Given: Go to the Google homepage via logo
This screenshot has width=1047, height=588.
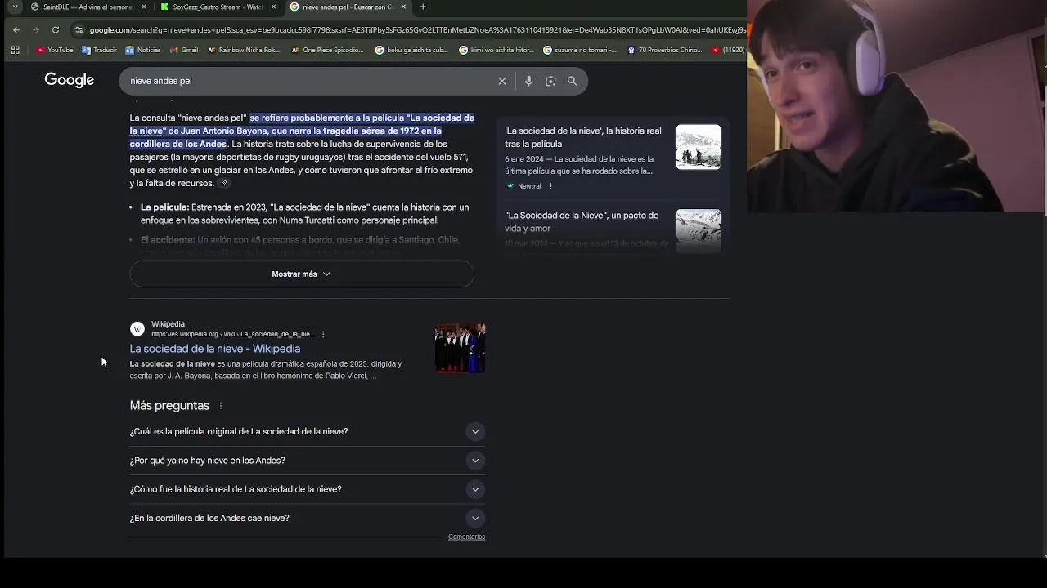Looking at the screenshot, I should 70,80.
